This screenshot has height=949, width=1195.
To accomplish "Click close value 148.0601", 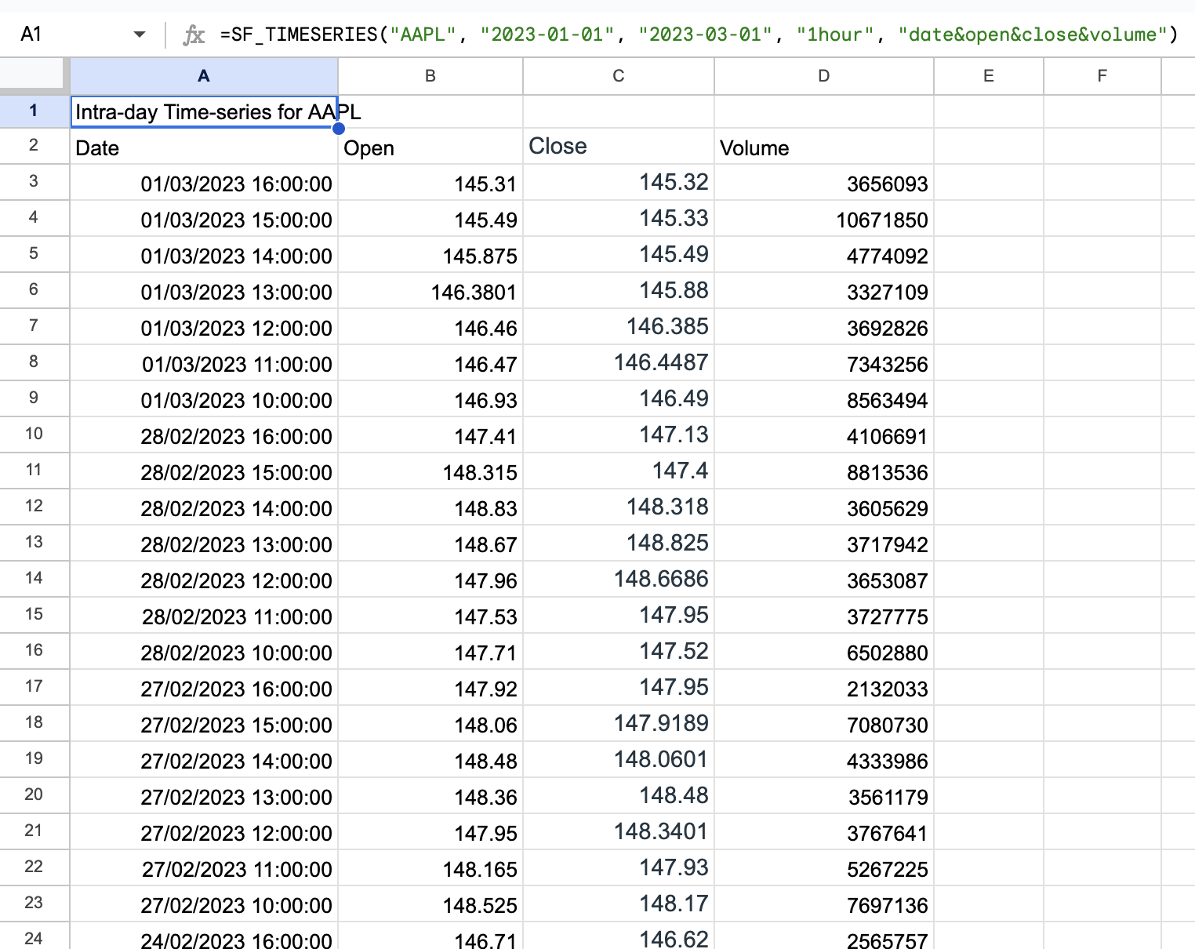I will coord(619,760).
